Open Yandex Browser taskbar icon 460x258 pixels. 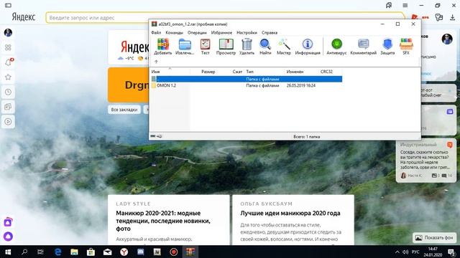point(124,252)
